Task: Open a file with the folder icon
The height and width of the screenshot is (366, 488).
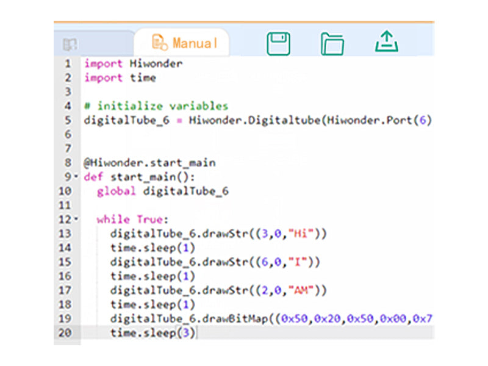Action: [x=332, y=43]
